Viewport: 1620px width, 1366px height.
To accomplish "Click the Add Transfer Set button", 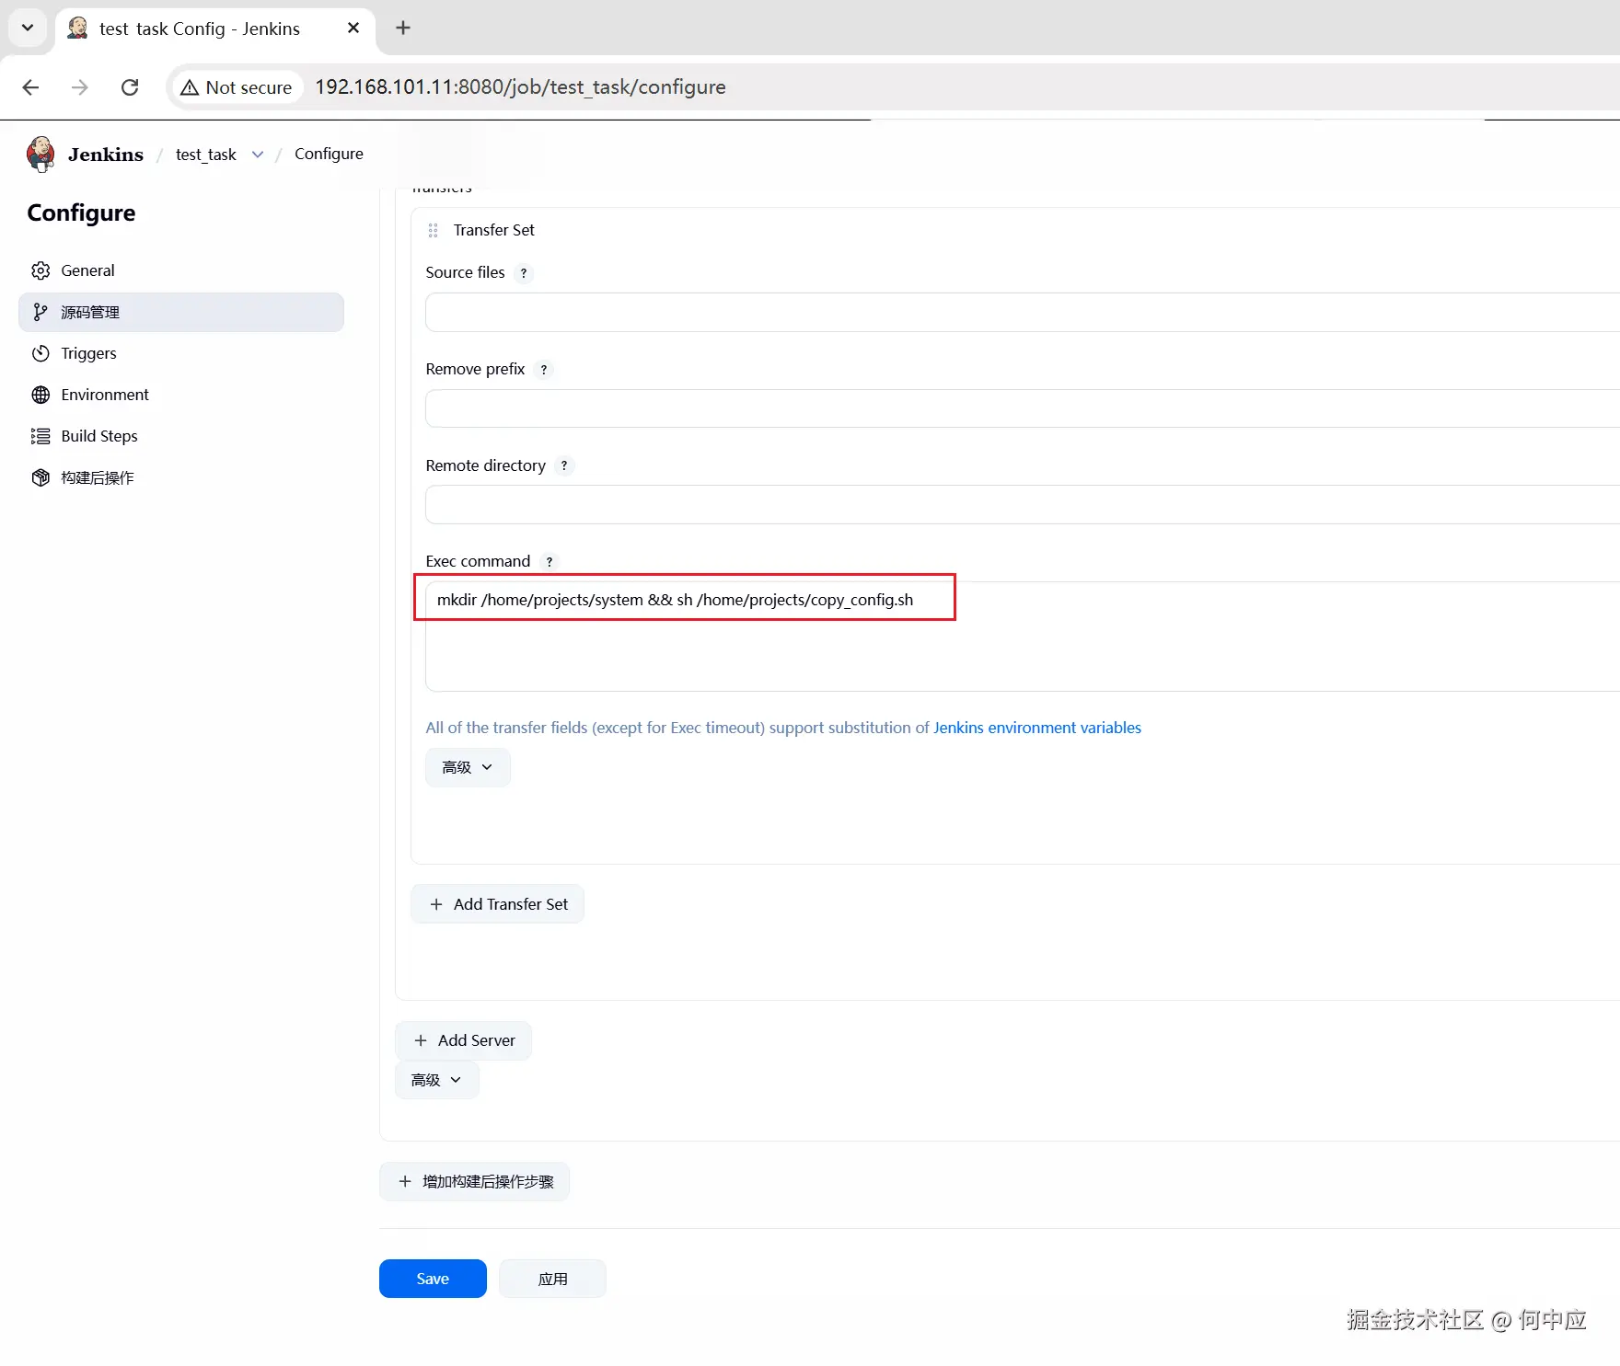I will tap(497, 904).
